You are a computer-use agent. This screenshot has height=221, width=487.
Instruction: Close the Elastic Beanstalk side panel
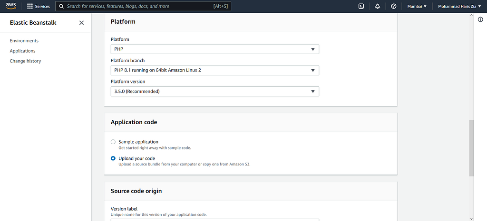tap(81, 23)
